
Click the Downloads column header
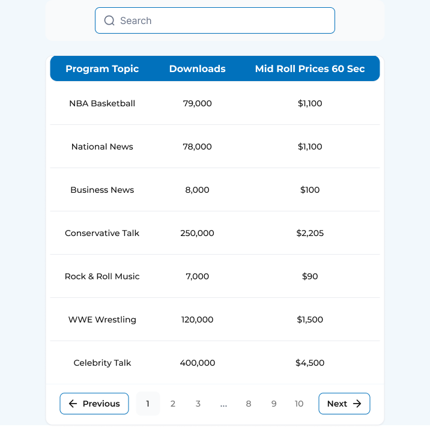(198, 69)
